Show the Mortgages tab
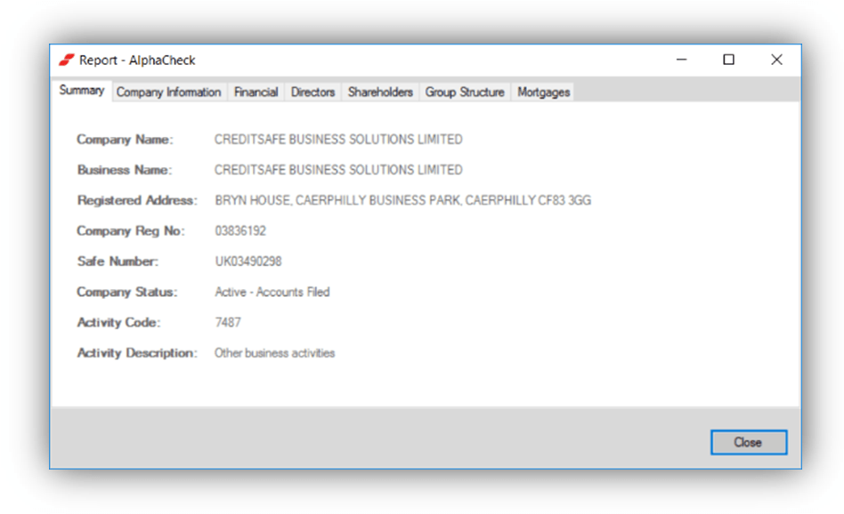Image resolution: width=844 pixels, height=514 pixels. click(x=543, y=92)
